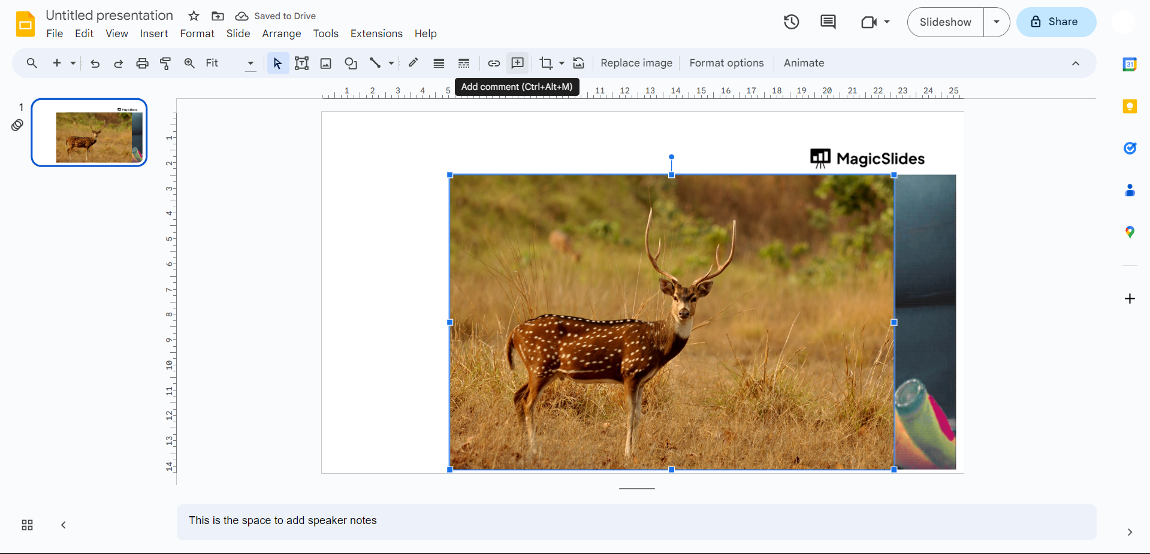Select the text box tool
Screen dimensions: 1150x554
[x=301, y=63]
